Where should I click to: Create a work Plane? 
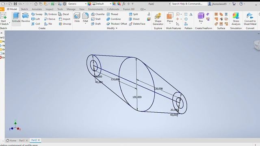click(x=170, y=17)
